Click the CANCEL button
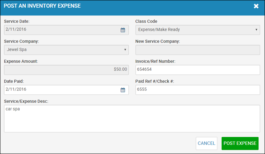The image size is (265, 154). pos(206,143)
